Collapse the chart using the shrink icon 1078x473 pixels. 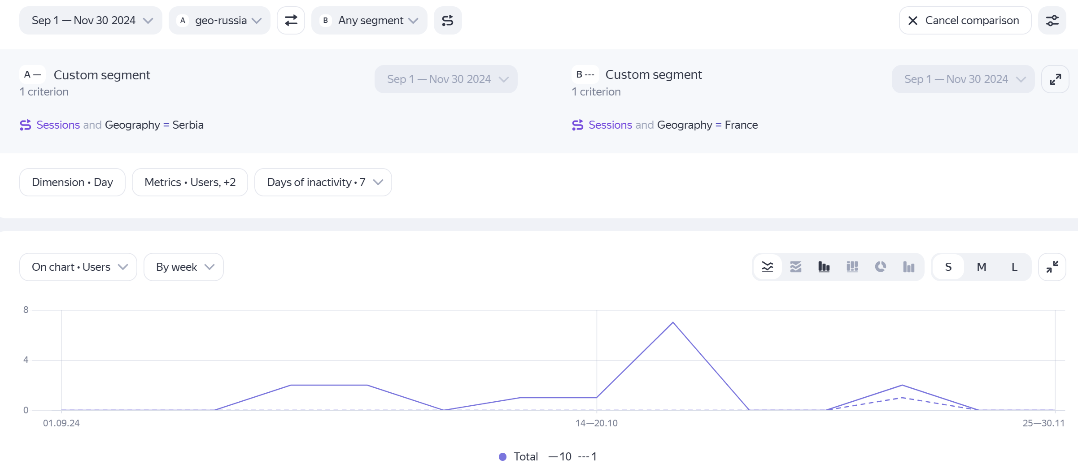[1052, 267]
